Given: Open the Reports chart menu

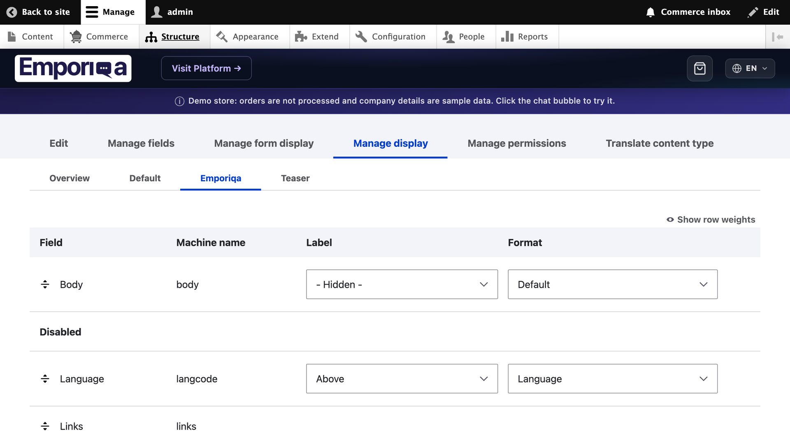Looking at the screenshot, I should click(x=527, y=37).
